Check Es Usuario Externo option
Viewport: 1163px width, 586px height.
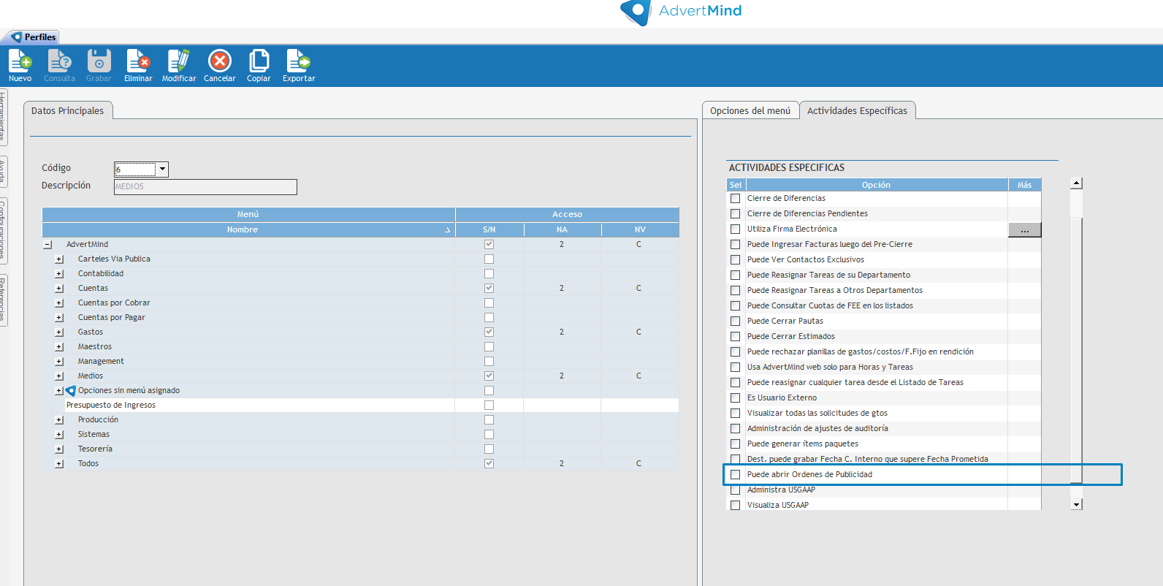coord(735,398)
